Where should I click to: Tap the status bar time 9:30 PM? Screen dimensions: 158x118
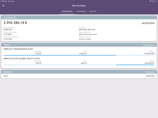point(4,1)
